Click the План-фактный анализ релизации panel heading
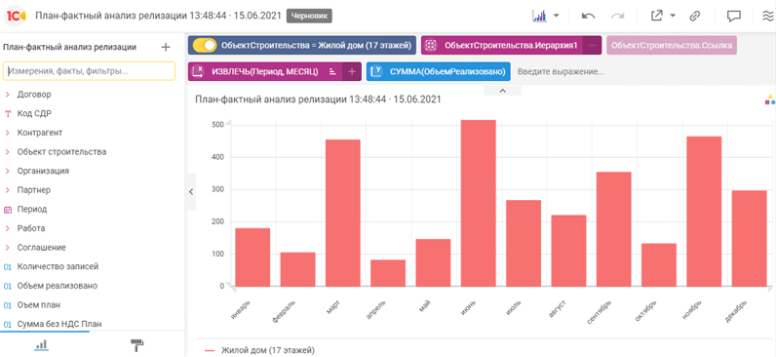This screenshot has width=776, height=357. point(69,47)
